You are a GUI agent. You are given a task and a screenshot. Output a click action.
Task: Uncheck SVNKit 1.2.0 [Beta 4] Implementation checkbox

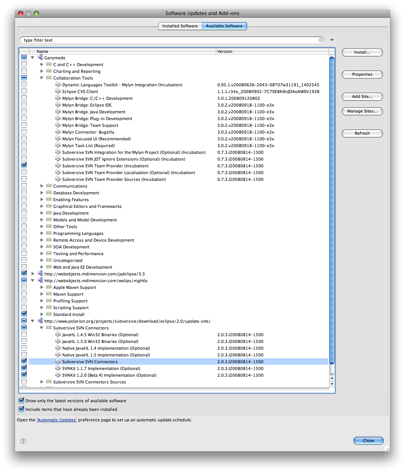click(x=24, y=375)
